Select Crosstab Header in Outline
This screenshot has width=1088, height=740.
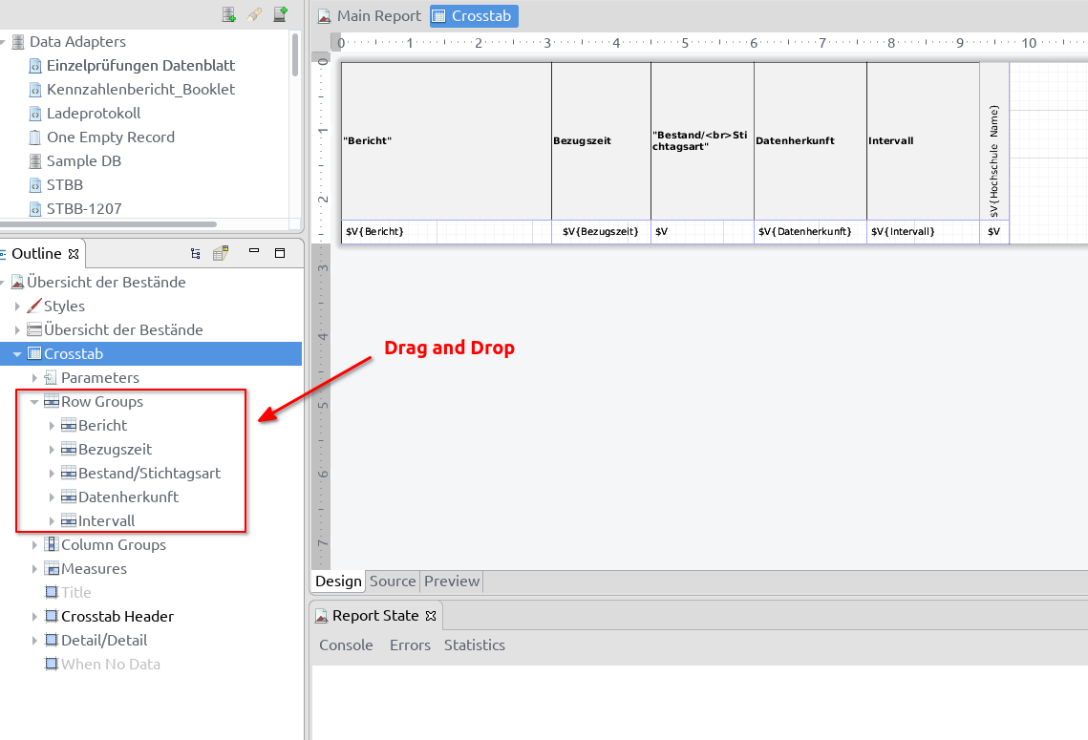[117, 617]
